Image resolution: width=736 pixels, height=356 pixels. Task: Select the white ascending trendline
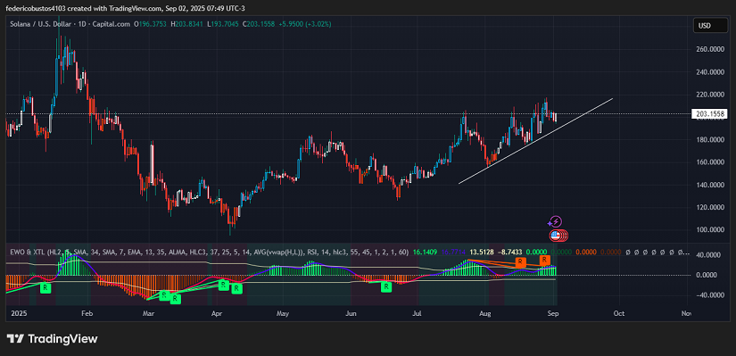pos(535,141)
